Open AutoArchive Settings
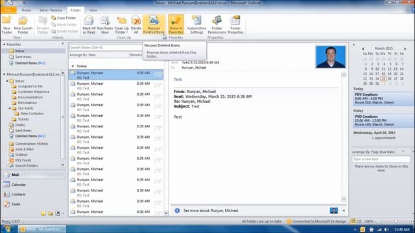 click(x=196, y=25)
